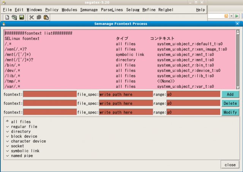Click the Cut scissors icon

click(x=32, y=17)
